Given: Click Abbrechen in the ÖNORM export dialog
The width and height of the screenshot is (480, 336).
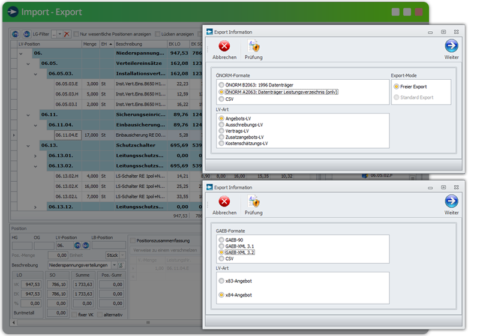Looking at the screenshot, I should pyautogui.click(x=224, y=50).
